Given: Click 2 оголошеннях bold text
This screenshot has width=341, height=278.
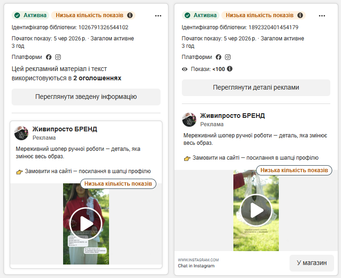Looking at the screenshot, I should point(97,78).
